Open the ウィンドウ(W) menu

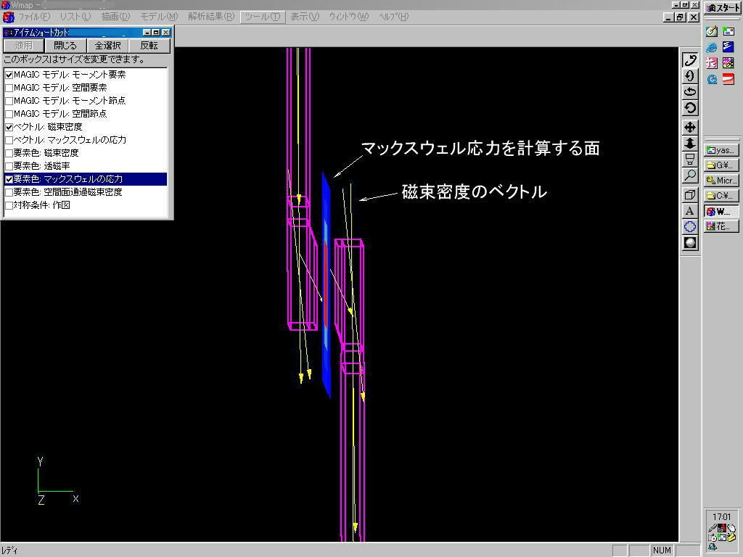348,17
